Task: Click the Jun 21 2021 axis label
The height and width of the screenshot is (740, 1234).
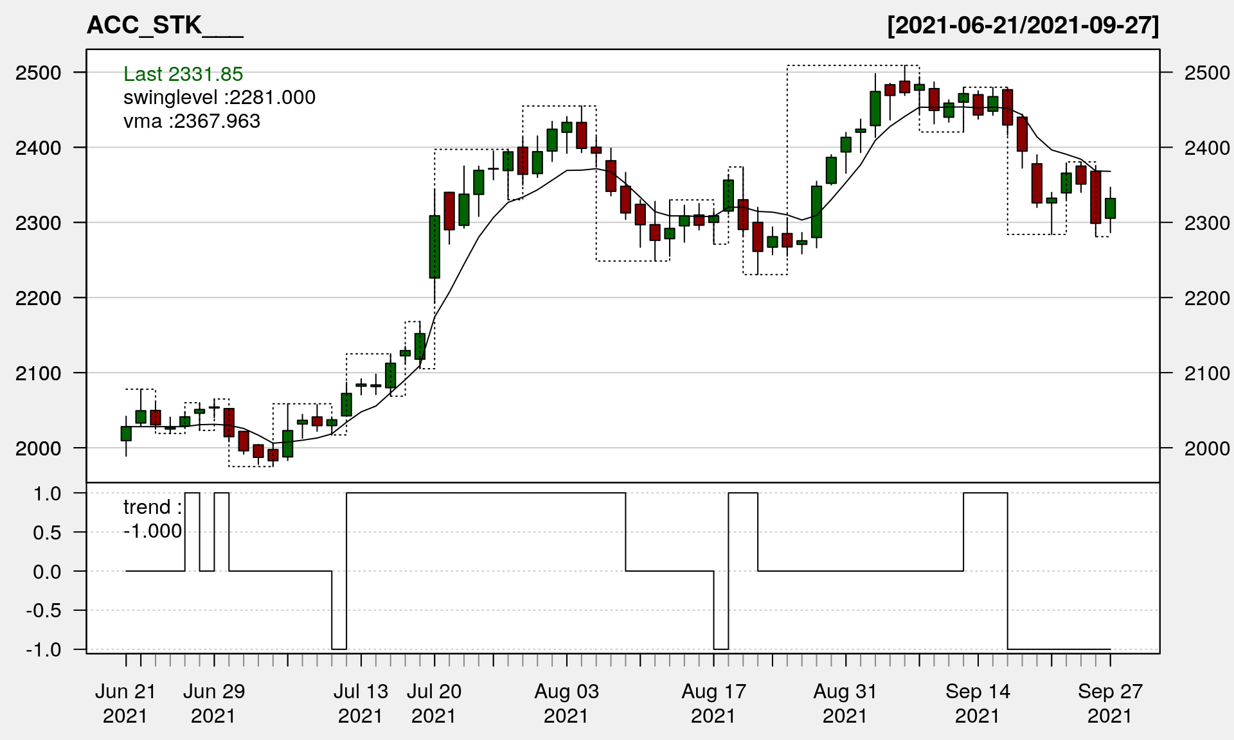Action: click(x=125, y=703)
